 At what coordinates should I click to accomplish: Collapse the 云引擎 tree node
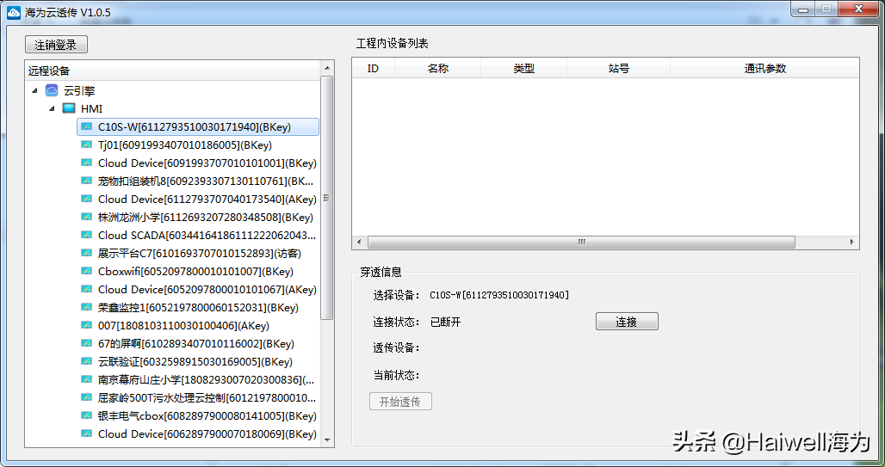34,90
